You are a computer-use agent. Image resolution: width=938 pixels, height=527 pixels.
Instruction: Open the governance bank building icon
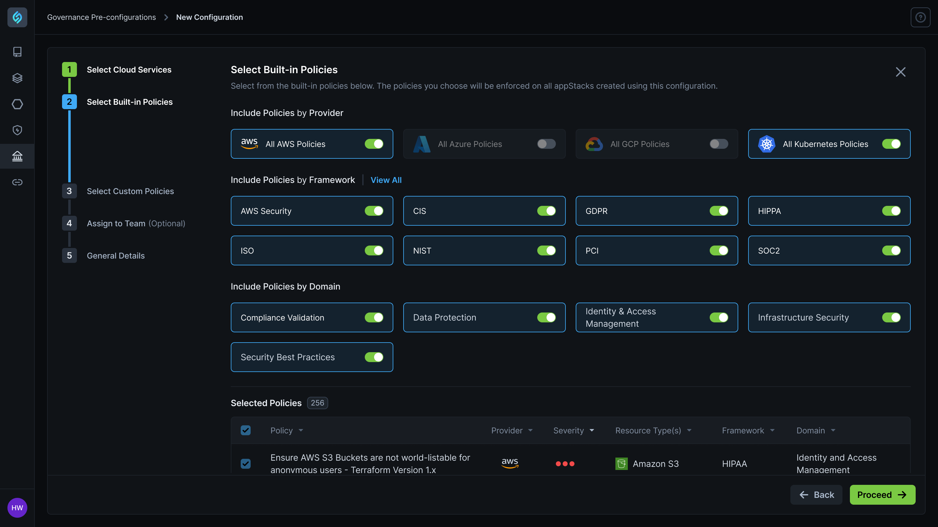point(17,156)
